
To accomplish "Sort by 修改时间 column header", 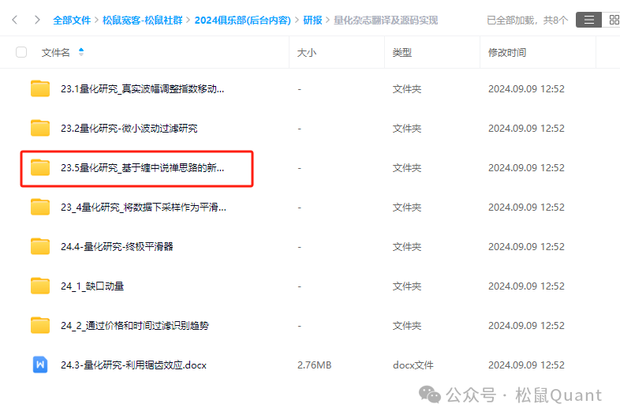I will click(507, 53).
